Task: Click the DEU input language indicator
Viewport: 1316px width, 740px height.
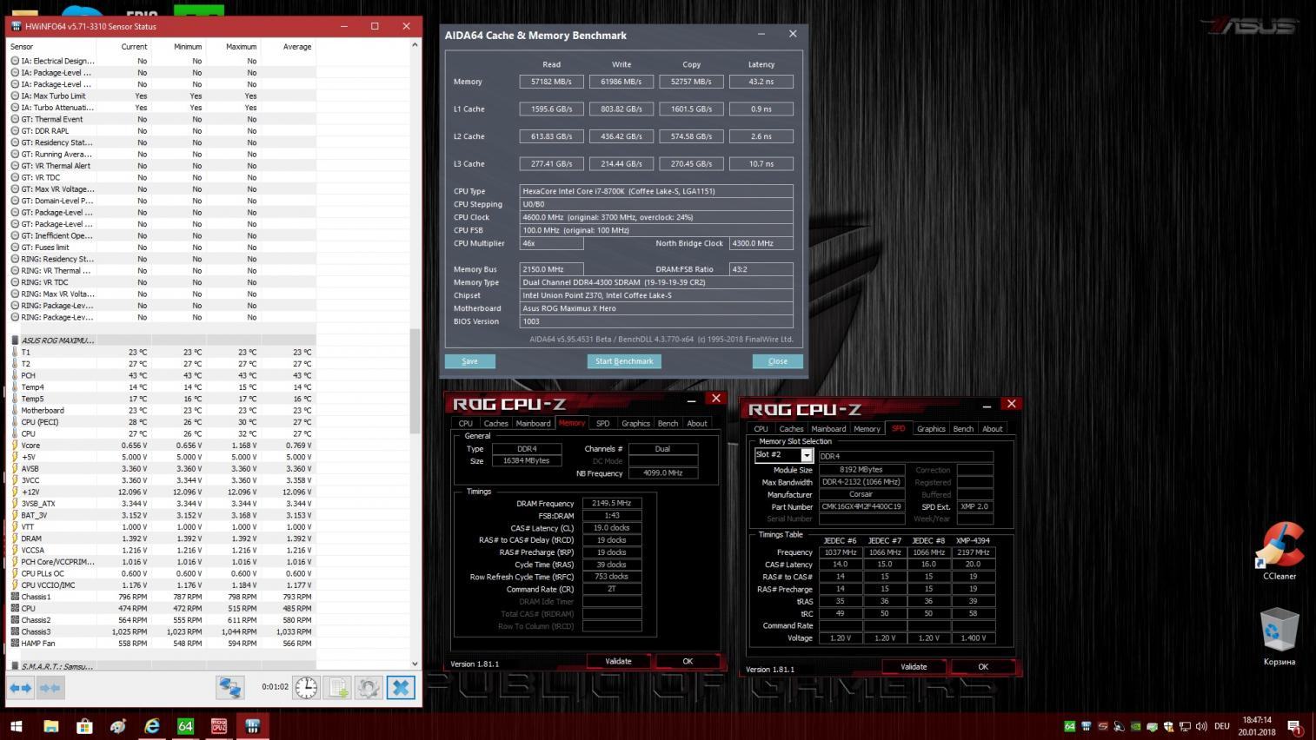Action: click(1222, 726)
